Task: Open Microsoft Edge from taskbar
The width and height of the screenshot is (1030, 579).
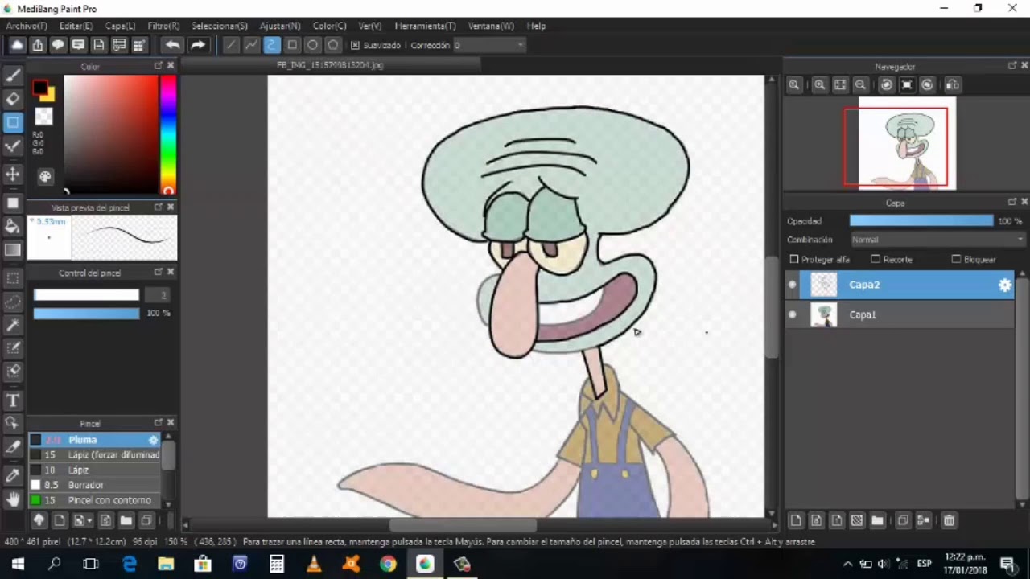Action: [129, 564]
